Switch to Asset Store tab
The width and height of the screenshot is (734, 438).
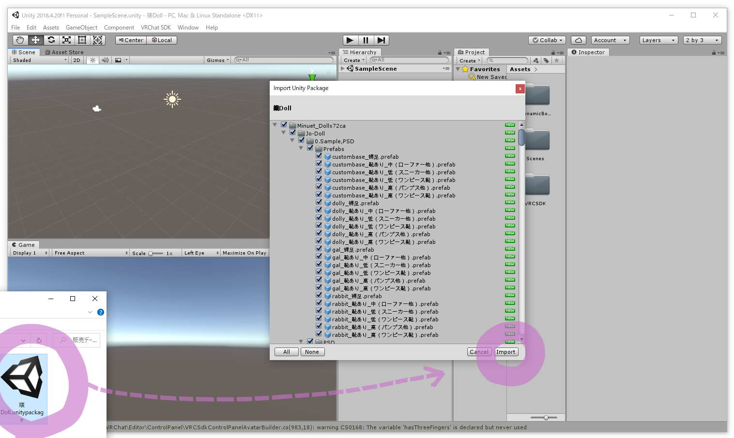click(x=64, y=52)
